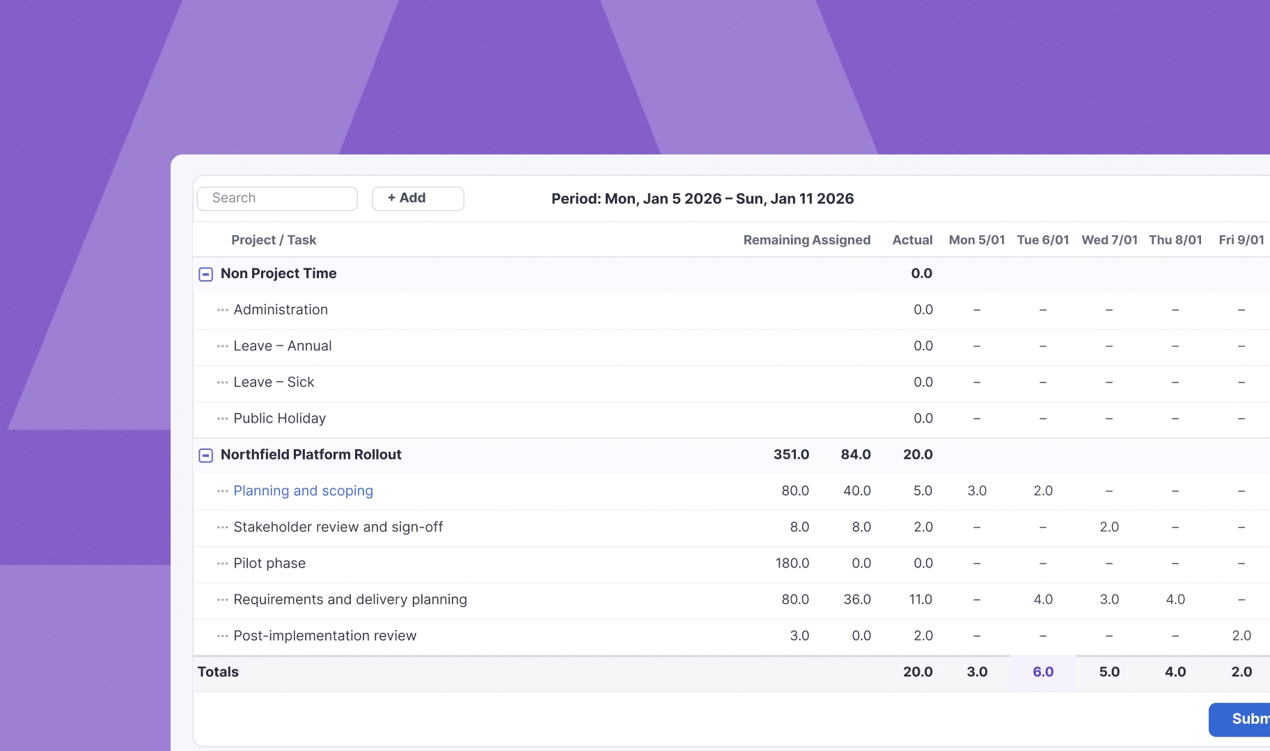This screenshot has height=751, width=1270.
Task: Click the Monday total 3.0
Action: coord(977,672)
